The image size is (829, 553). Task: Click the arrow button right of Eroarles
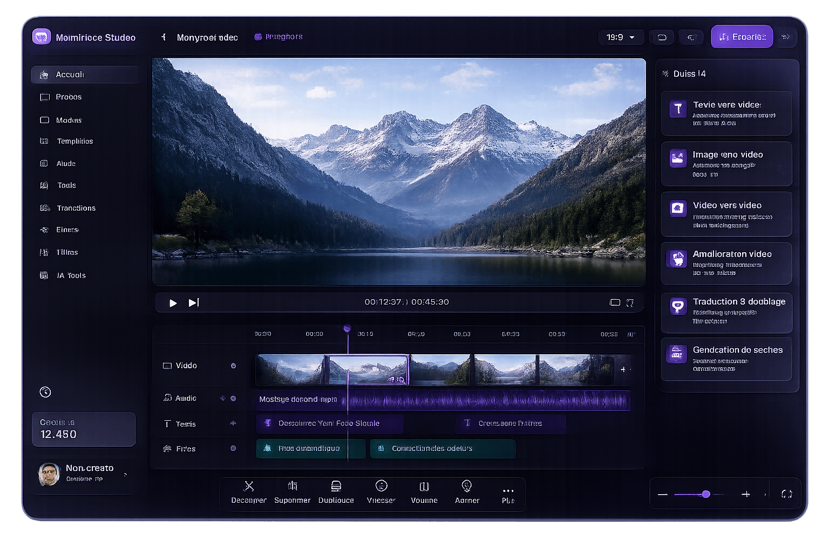(786, 37)
